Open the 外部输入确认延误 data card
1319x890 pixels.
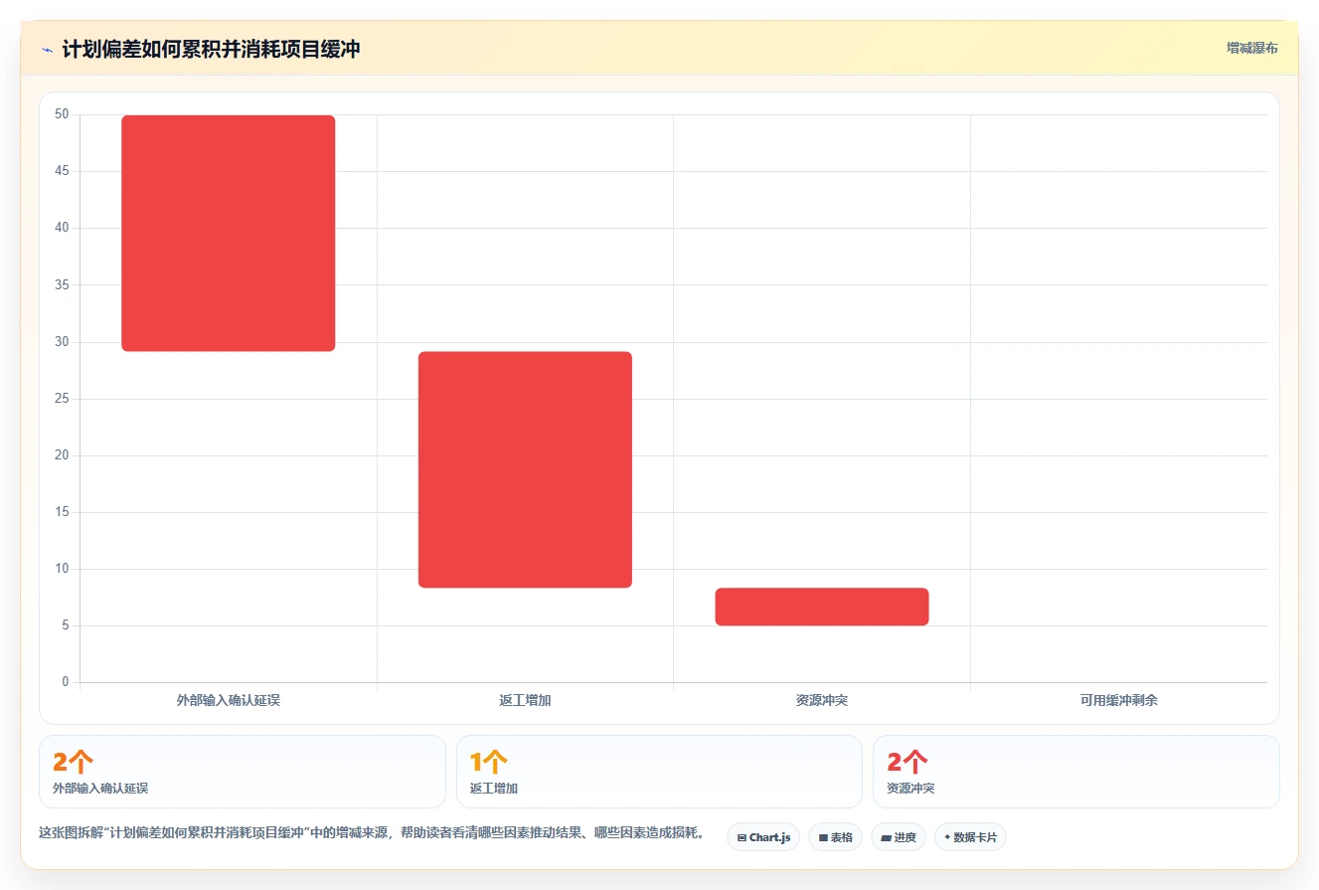[x=243, y=772]
